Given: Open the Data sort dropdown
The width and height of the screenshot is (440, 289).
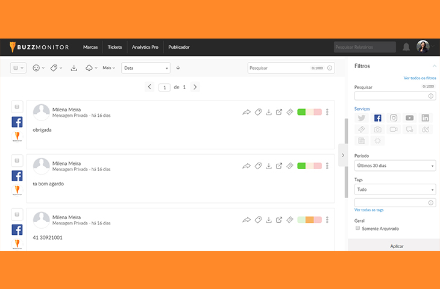Looking at the screenshot, I should click(145, 68).
